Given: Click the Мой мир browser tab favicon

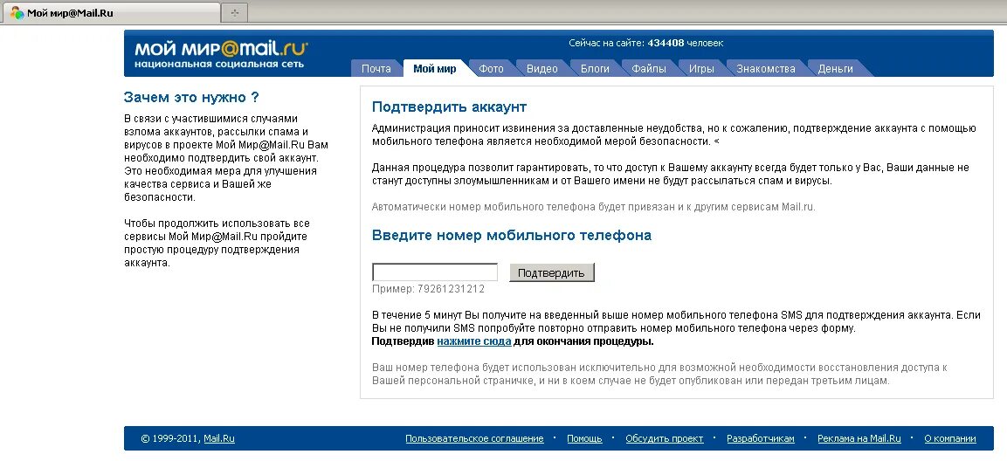Looking at the screenshot, I should [17, 12].
